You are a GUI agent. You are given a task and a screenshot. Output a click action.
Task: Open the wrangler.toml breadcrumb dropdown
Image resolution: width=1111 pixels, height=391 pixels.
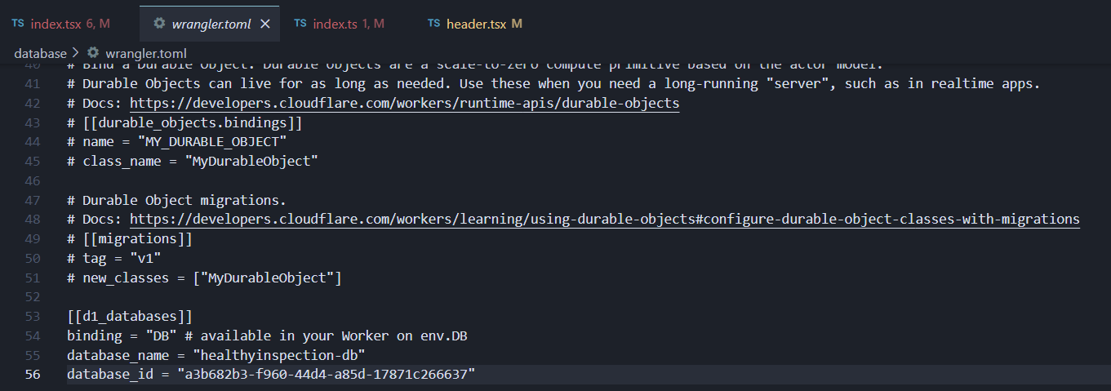coord(140,53)
